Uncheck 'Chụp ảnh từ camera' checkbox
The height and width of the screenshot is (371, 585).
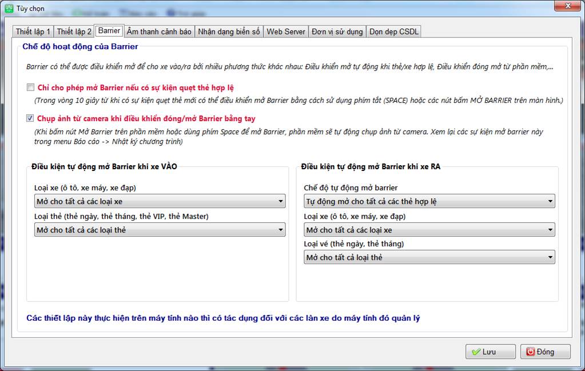click(30, 119)
